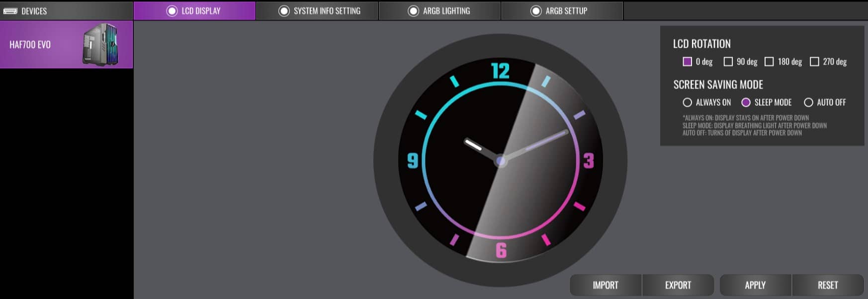Click the keyboard icon beside Devices

[x=10, y=11]
